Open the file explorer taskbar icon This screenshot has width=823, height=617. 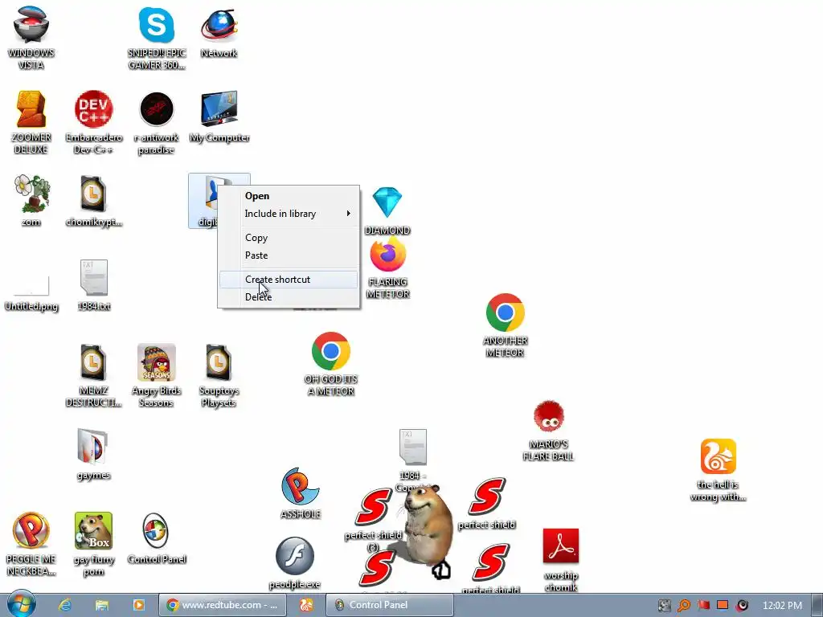tap(102, 605)
